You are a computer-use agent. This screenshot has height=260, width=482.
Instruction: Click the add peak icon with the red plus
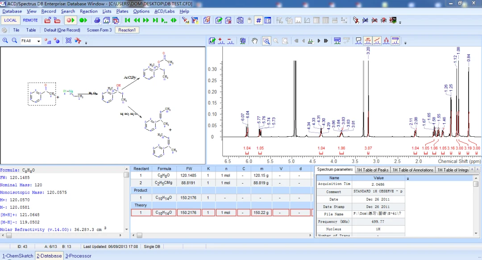coord(221,41)
